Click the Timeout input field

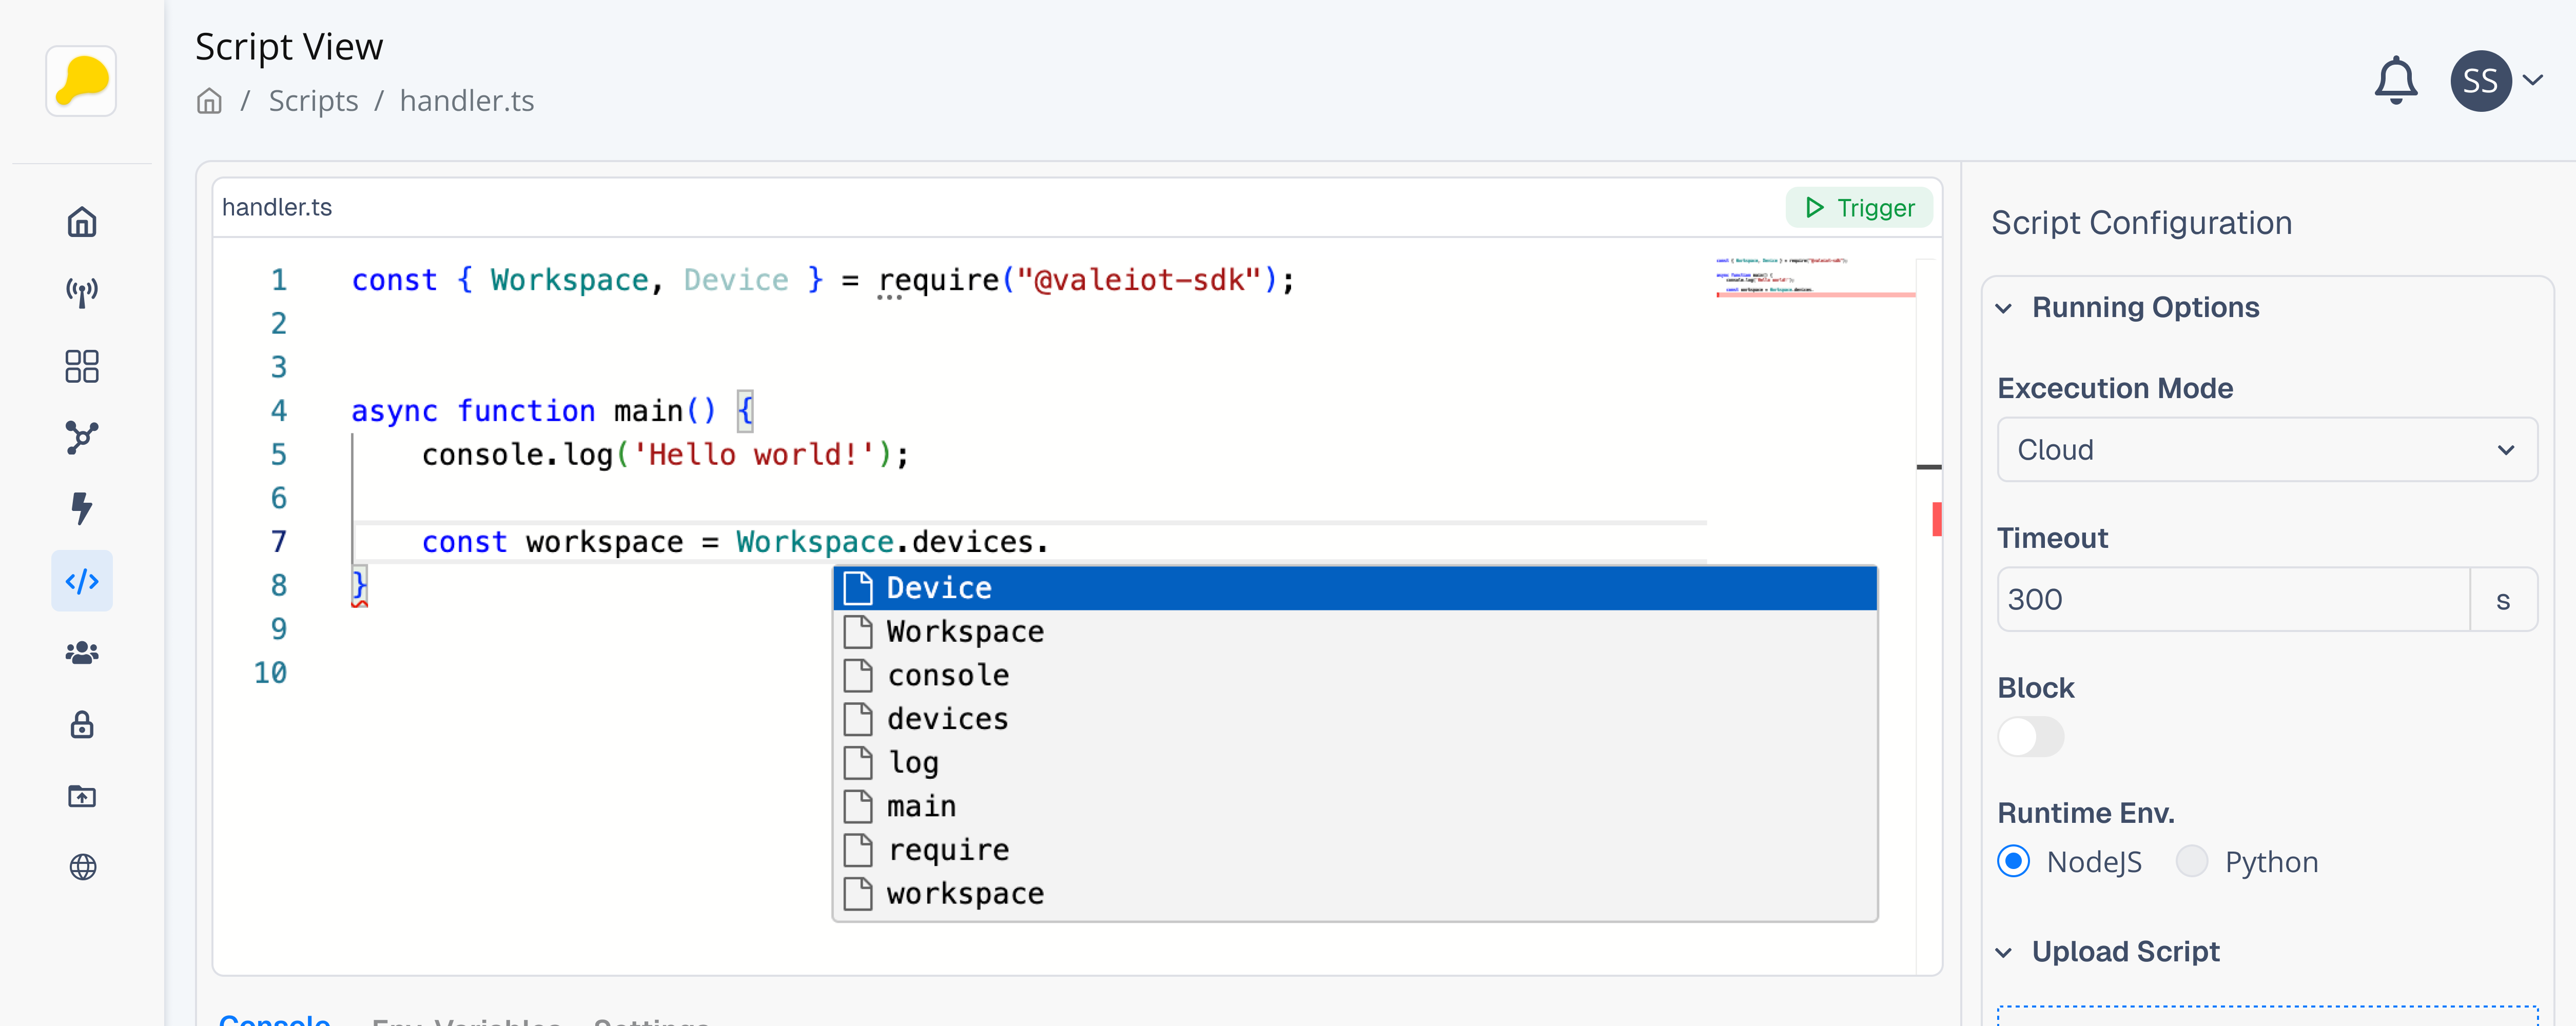pyautogui.click(x=2232, y=600)
